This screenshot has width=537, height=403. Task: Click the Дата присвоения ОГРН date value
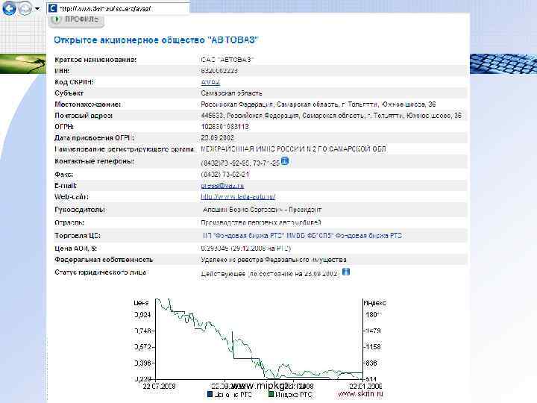(x=218, y=138)
